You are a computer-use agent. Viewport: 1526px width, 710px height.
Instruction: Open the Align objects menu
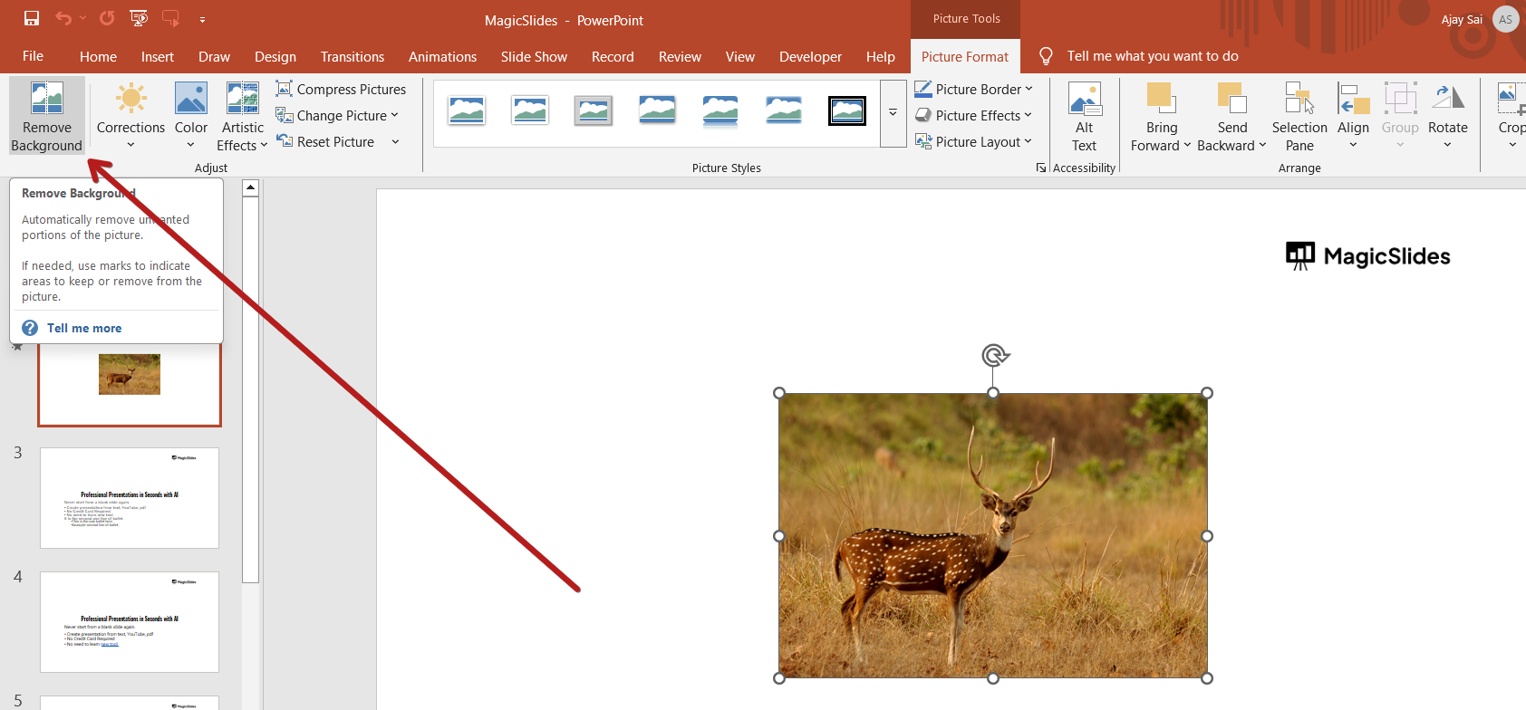1353,115
